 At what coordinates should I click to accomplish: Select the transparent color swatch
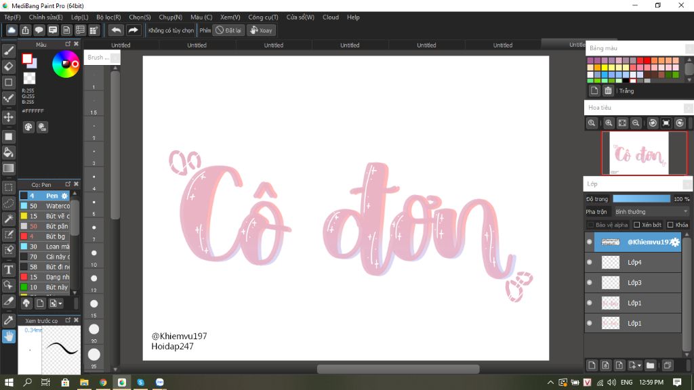29,79
